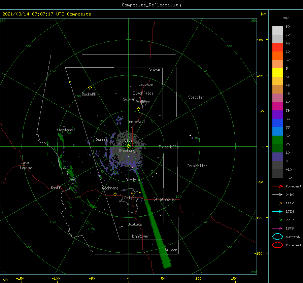Click the Calgary city label
The image size is (303, 283).
tap(131, 198)
